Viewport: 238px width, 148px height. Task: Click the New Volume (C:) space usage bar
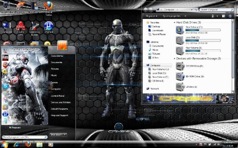coord(203,30)
